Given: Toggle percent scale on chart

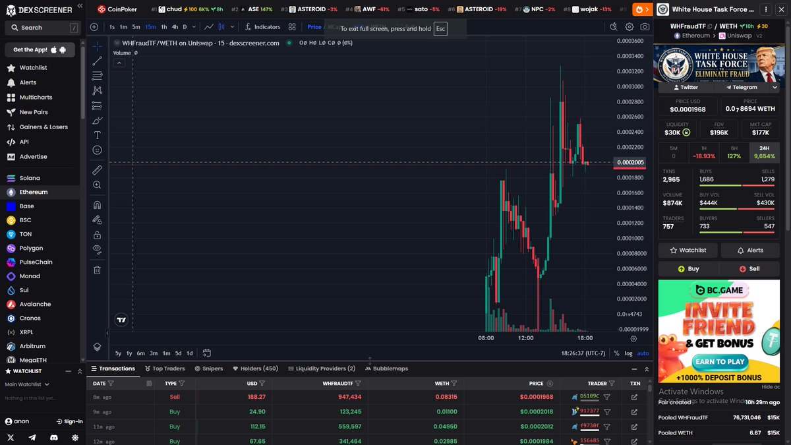Looking at the screenshot, I should tap(616, 353).
